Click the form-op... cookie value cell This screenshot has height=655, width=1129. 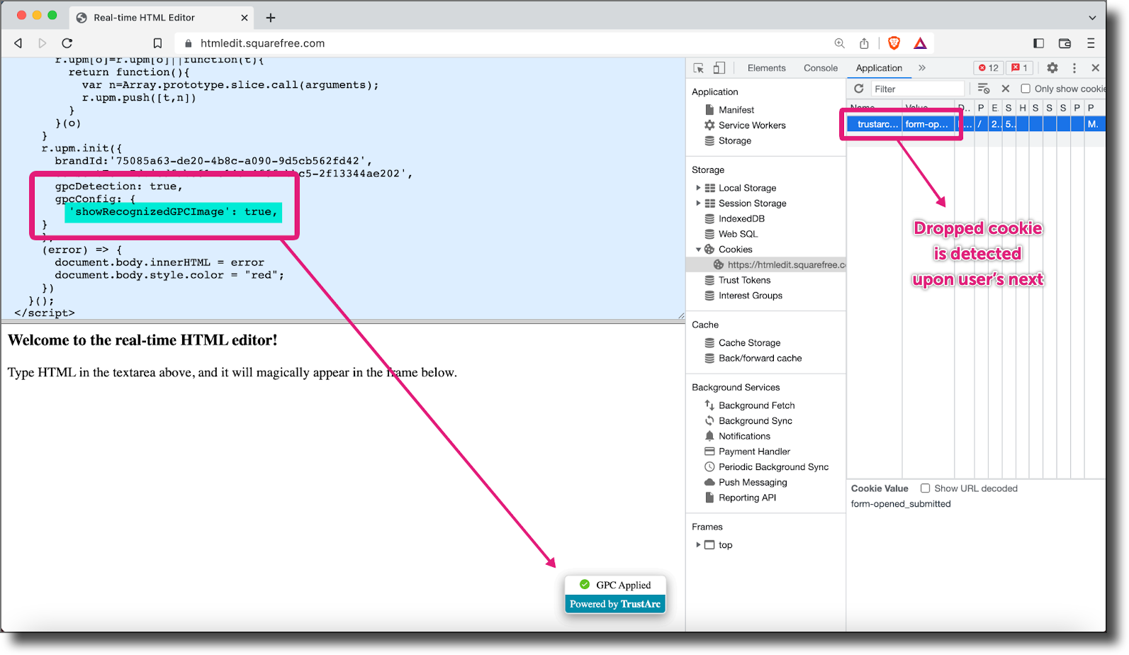(928, 124)
